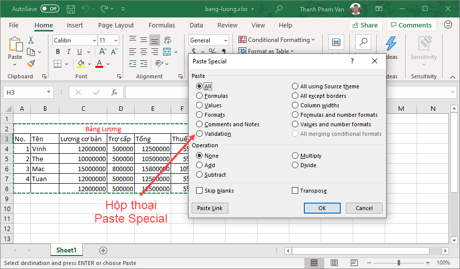
Task: Enable Transpose checkbox
Action: (295, 190)
